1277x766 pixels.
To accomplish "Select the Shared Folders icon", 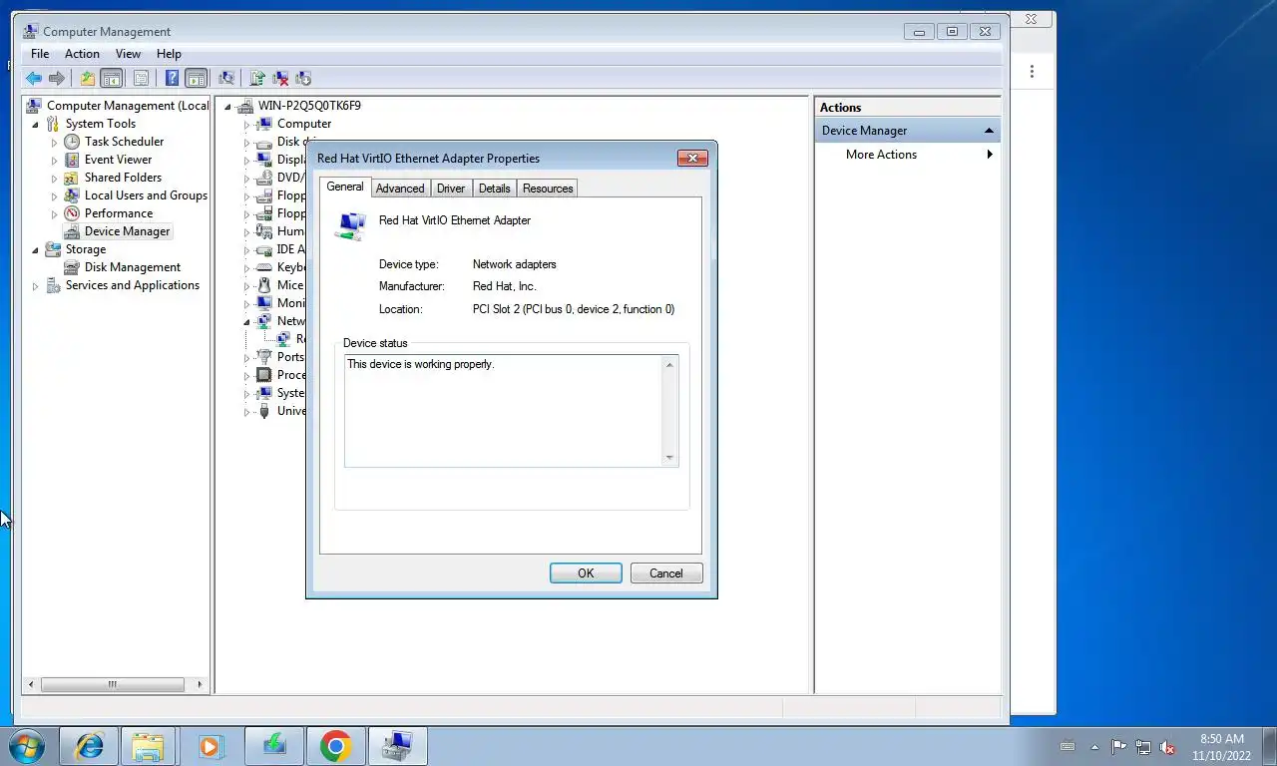I will click(x=72, y=178).
